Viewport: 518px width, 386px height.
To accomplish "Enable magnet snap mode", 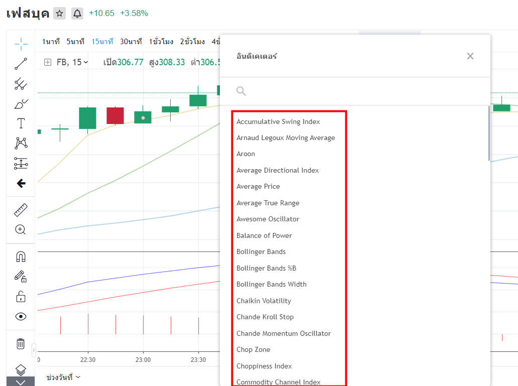I will (x=20, y=256).
